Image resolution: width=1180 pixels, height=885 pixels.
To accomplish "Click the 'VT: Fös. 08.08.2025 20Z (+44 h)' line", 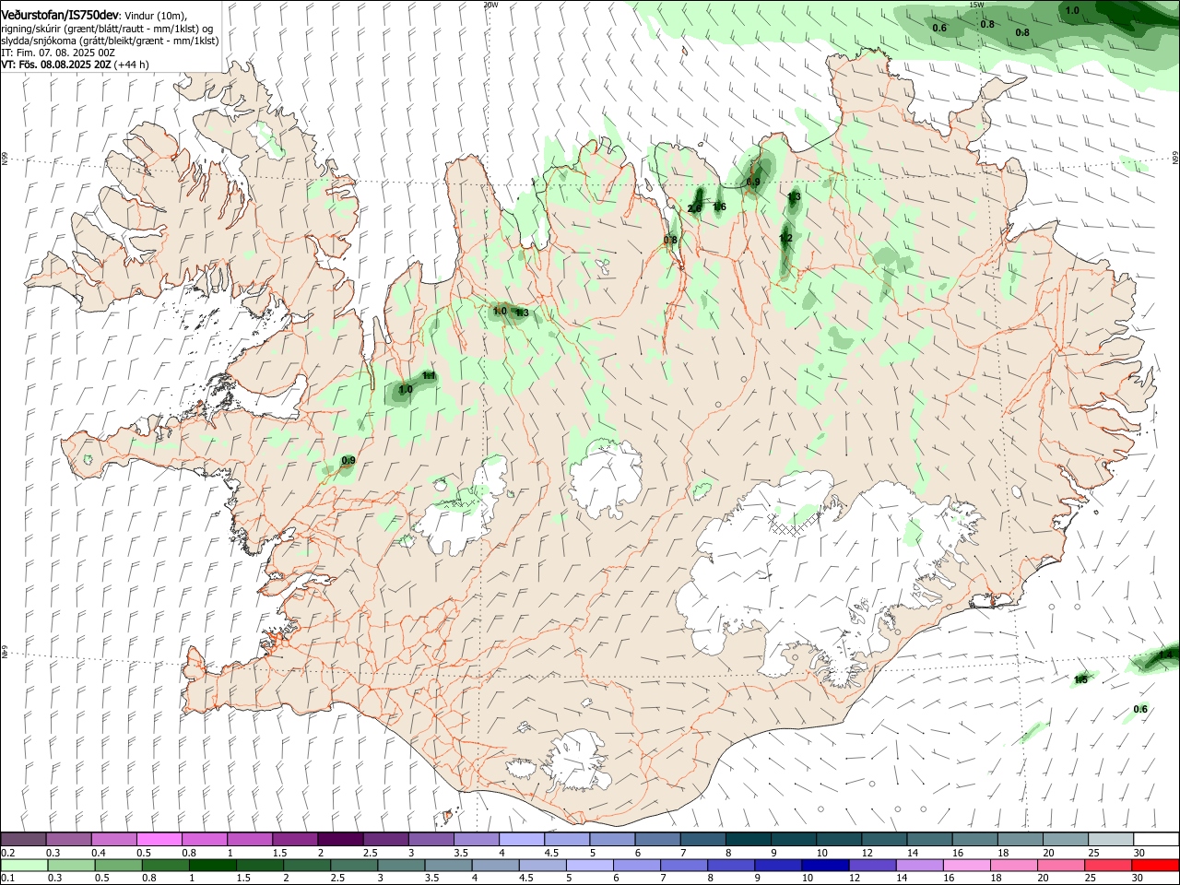I will click(75, 65).
